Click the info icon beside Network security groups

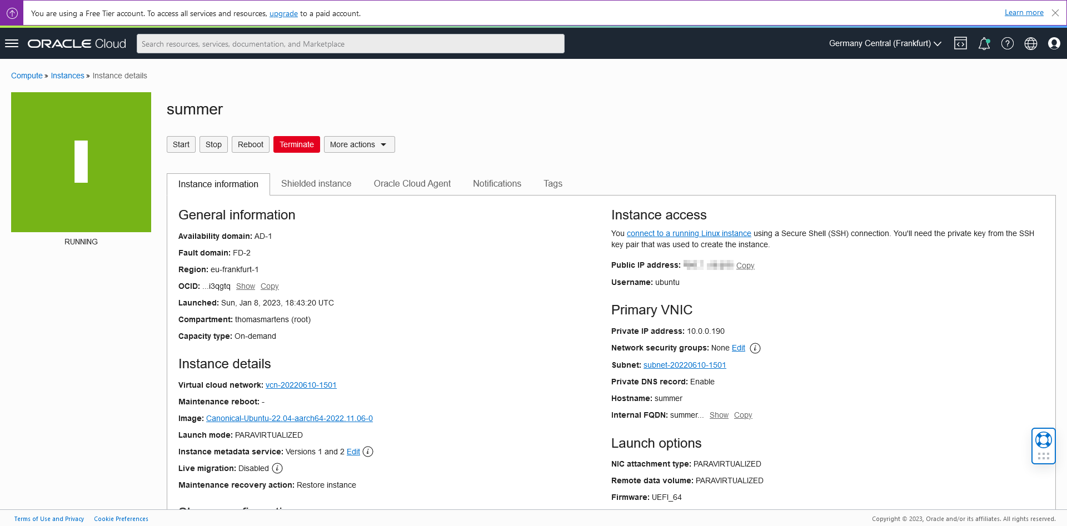tap(755, 348)
